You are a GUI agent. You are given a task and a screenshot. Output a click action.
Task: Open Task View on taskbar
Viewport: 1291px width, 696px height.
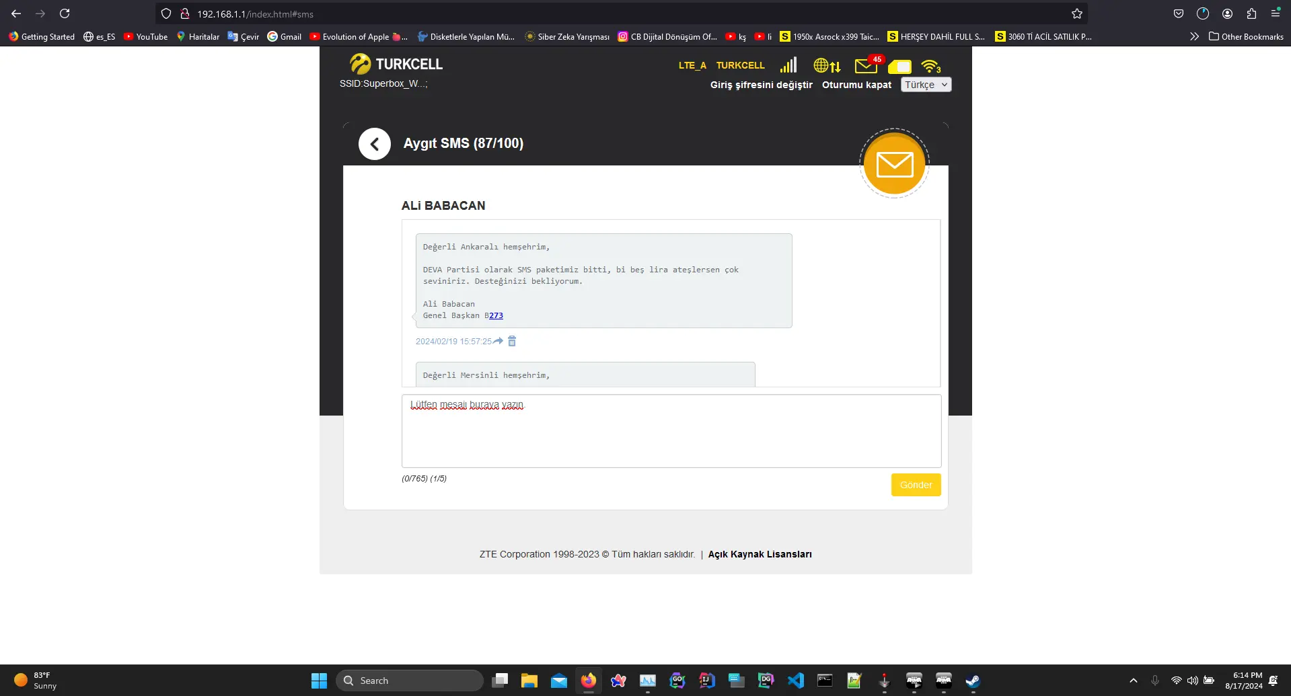tap(500, 681)
